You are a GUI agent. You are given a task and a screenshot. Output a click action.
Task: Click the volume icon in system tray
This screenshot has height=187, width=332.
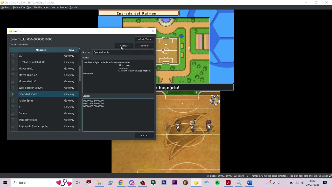point(297,183)
